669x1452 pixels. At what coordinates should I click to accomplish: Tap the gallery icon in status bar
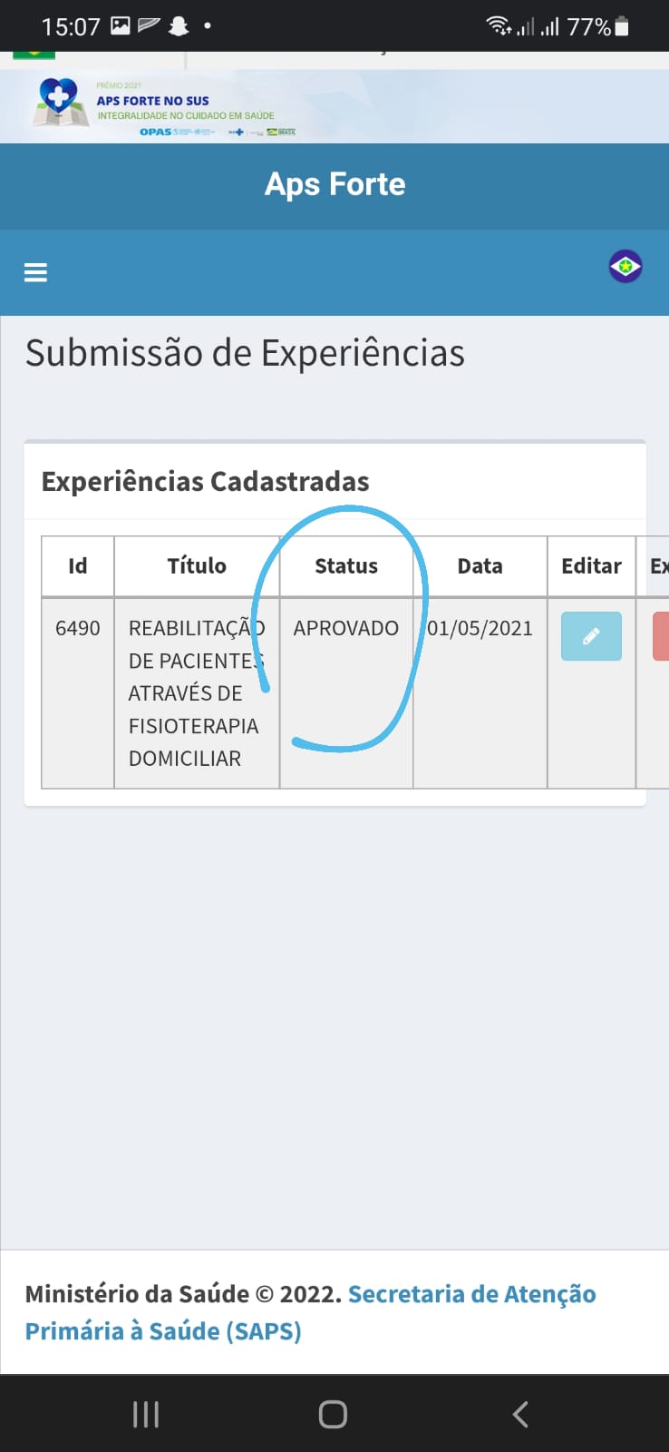coord(121,26)
